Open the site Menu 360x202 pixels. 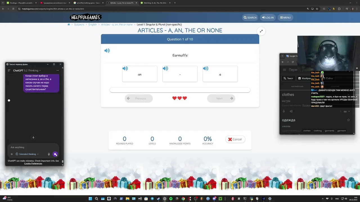(285, 17)
